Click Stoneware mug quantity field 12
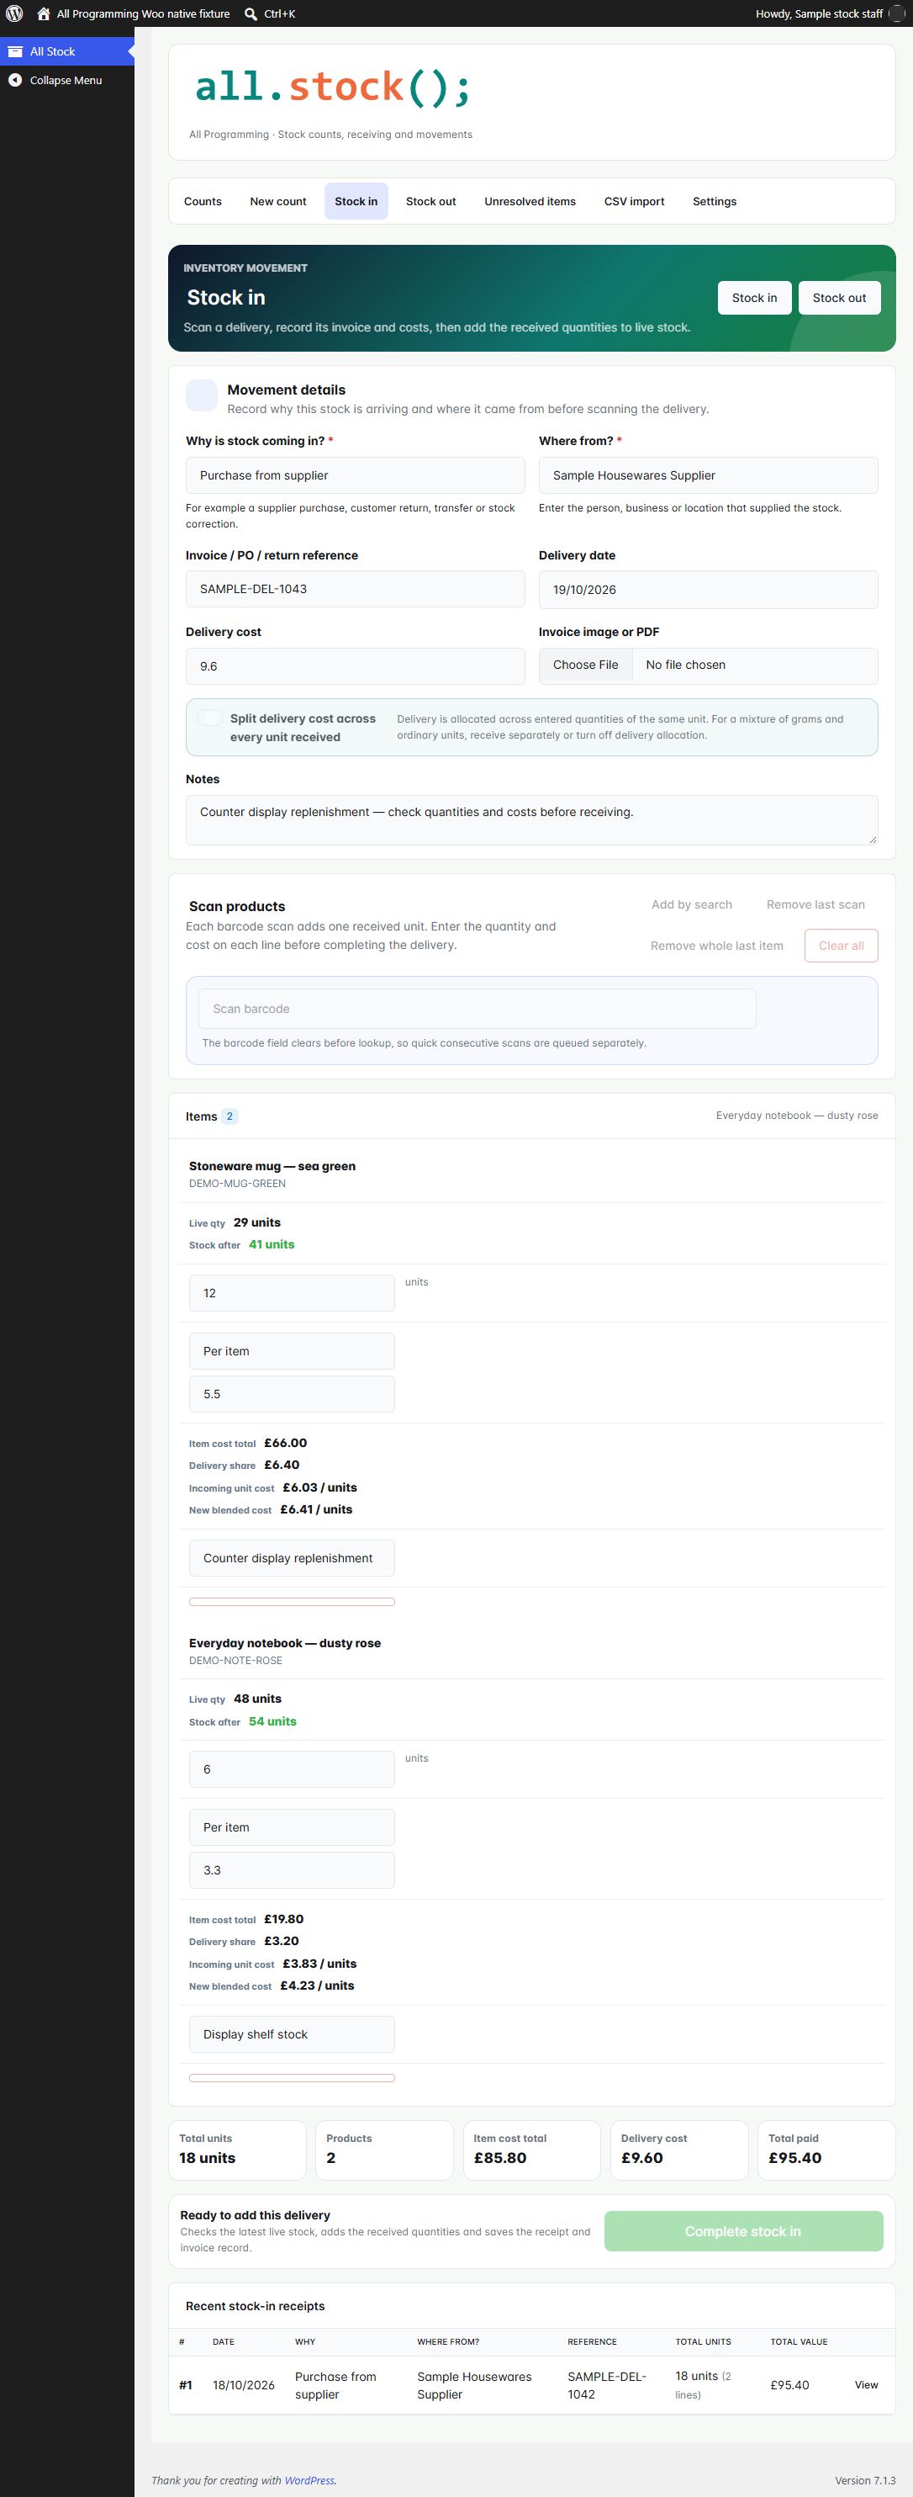Viewport: 913px width, 2497px height. [x=292, y=1293]
